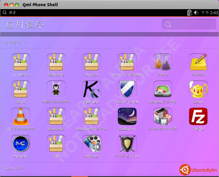Image resolution: width=219 pixels, height=177 pixels.
Task: Open the Lin-NeKo package icon
Action: click(21, 62)
